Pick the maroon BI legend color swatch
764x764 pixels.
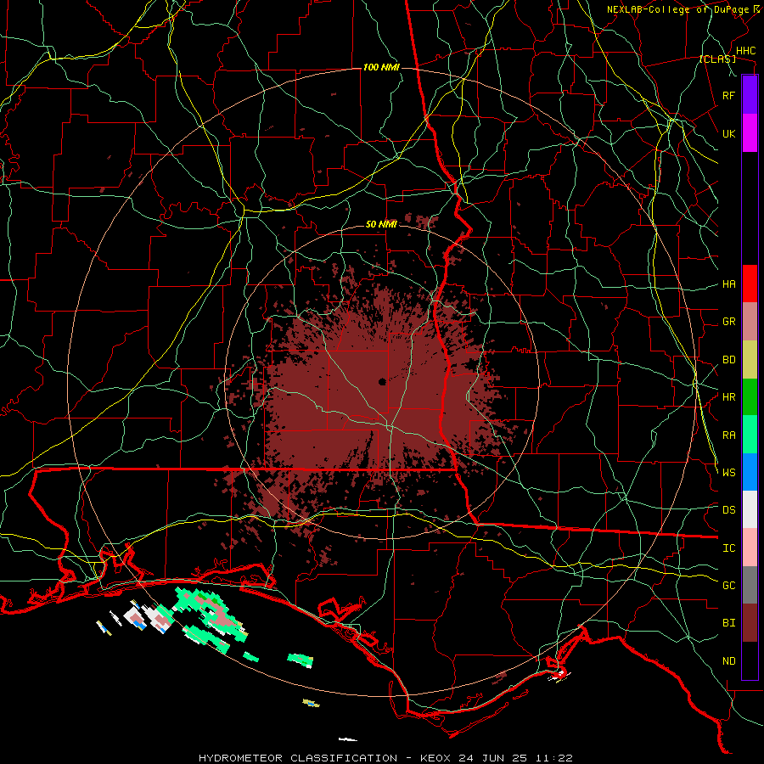pyautogui.click(x=750, y=623)
